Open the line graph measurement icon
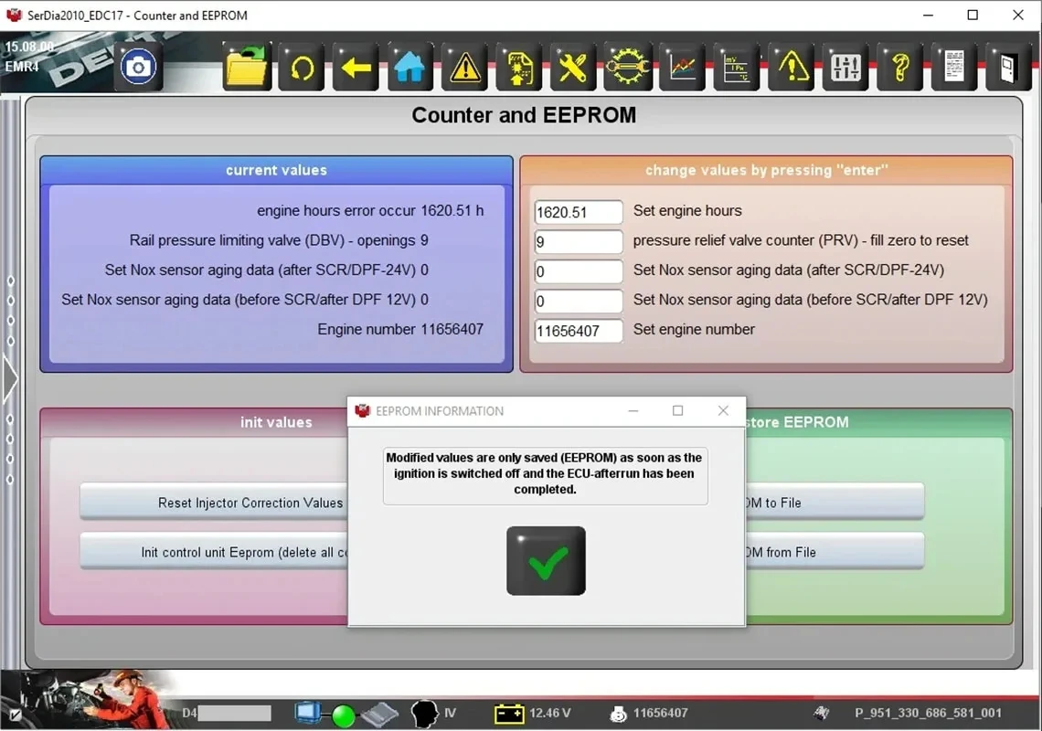Screen dimensions: 1042x731 click(682, 67)
